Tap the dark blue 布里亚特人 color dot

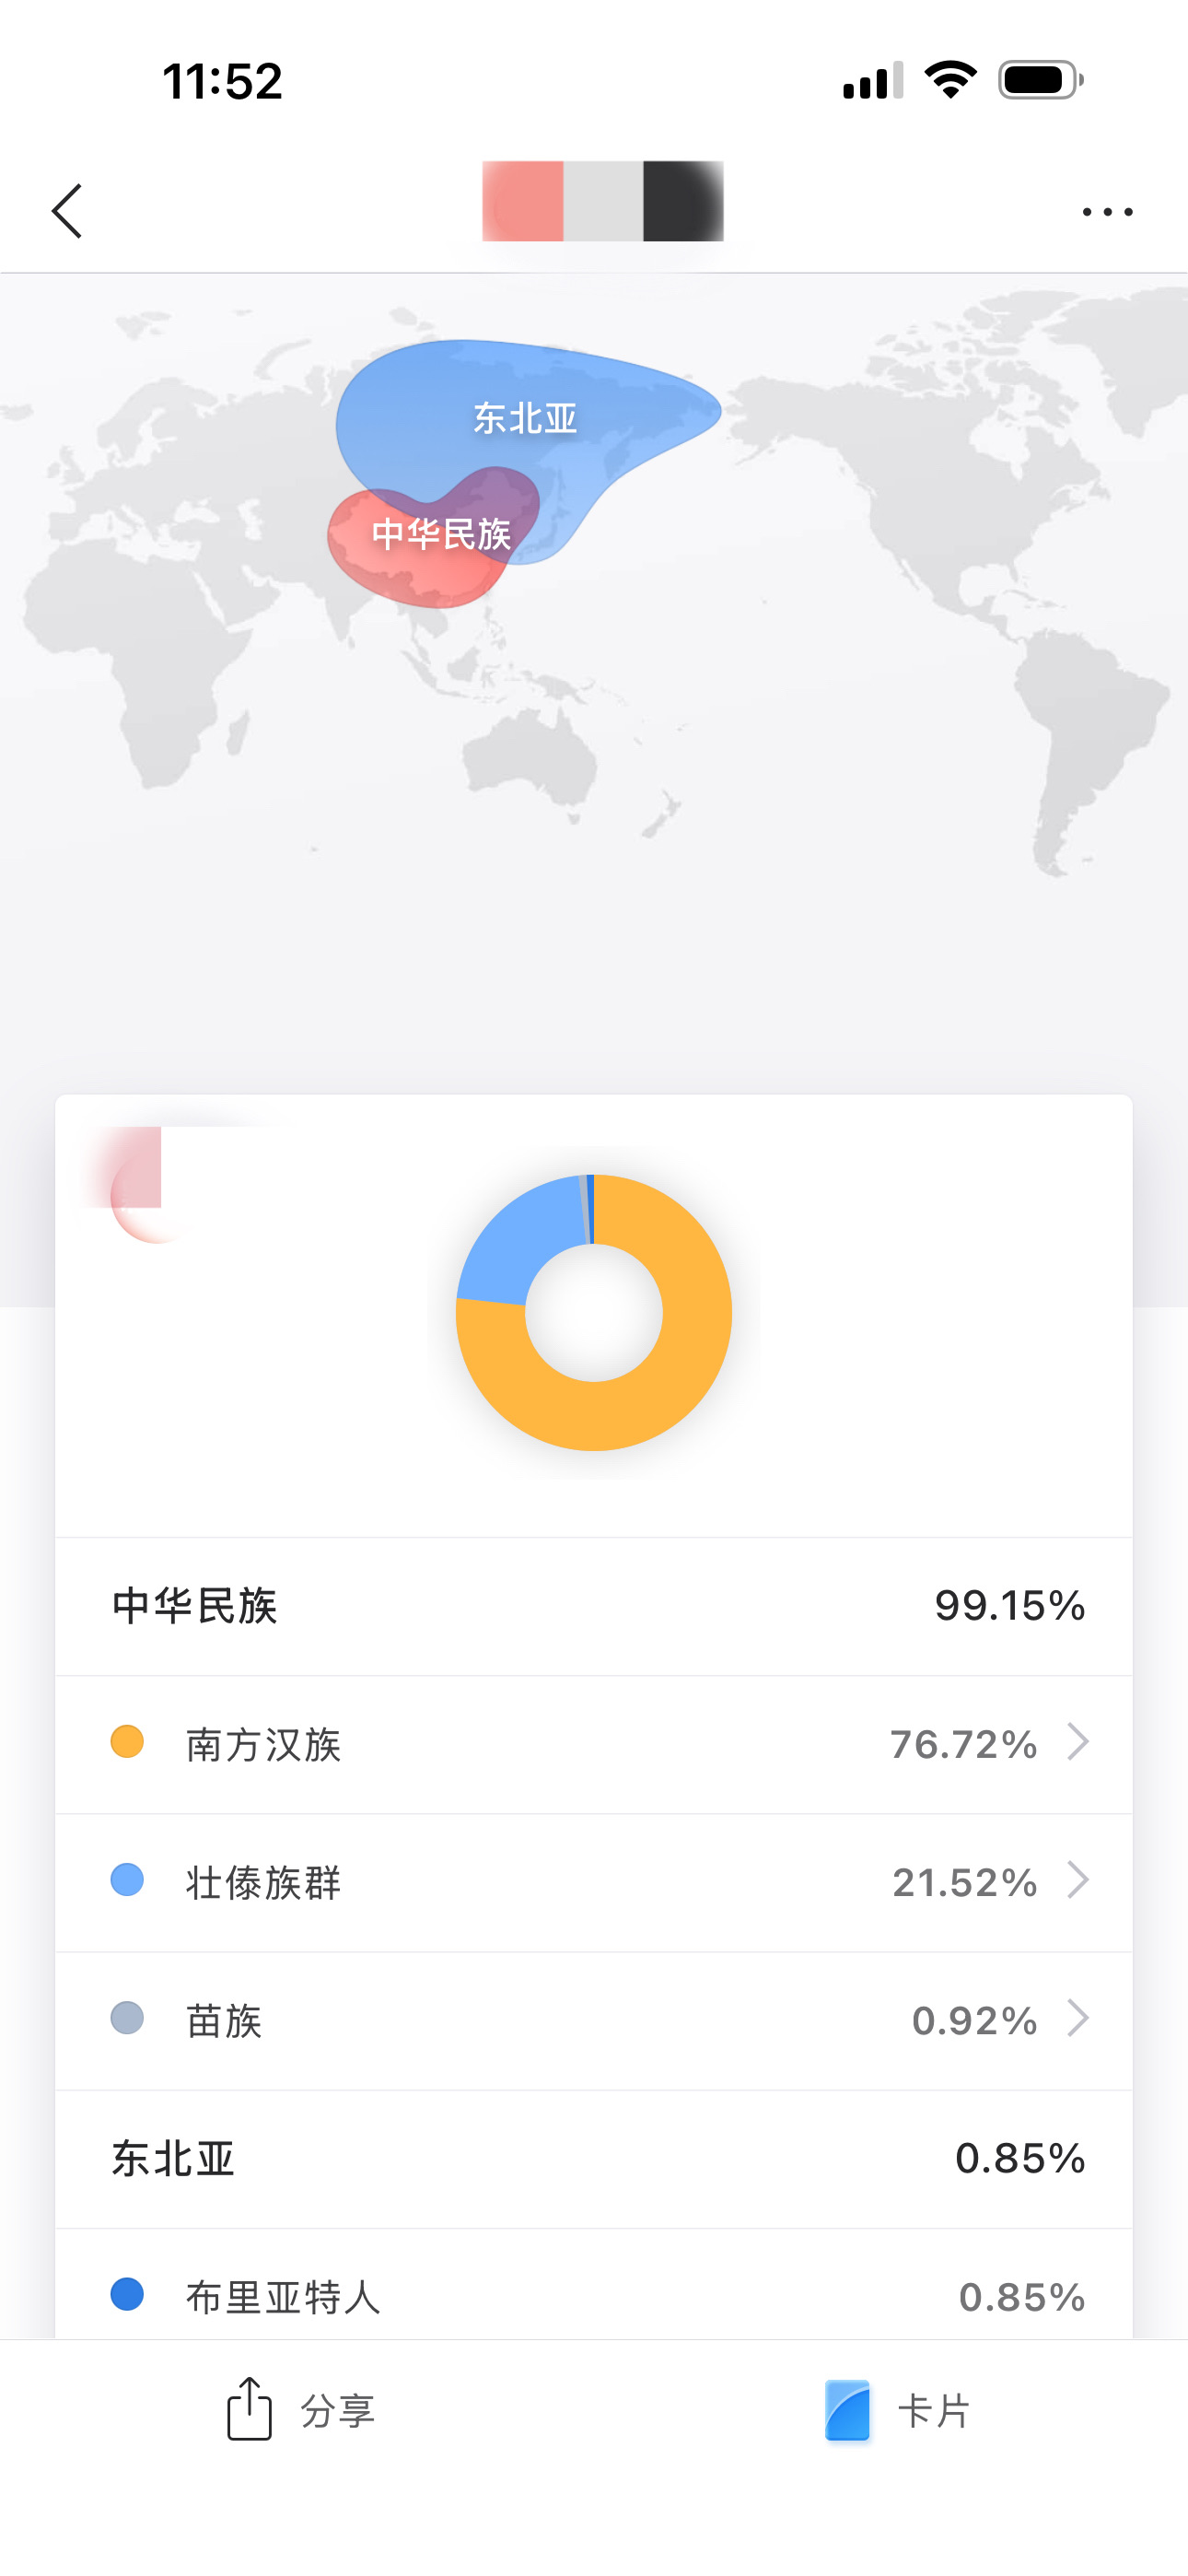(127, 2294)
